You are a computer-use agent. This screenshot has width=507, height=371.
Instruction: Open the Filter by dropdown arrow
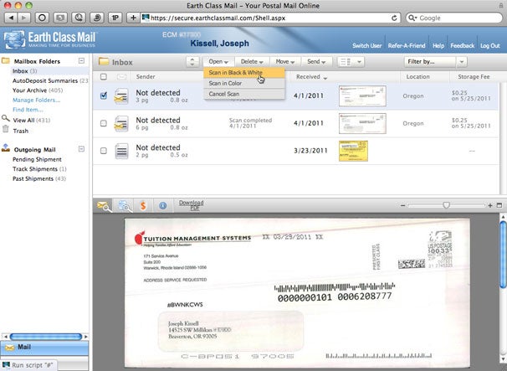tap(462, 61)
